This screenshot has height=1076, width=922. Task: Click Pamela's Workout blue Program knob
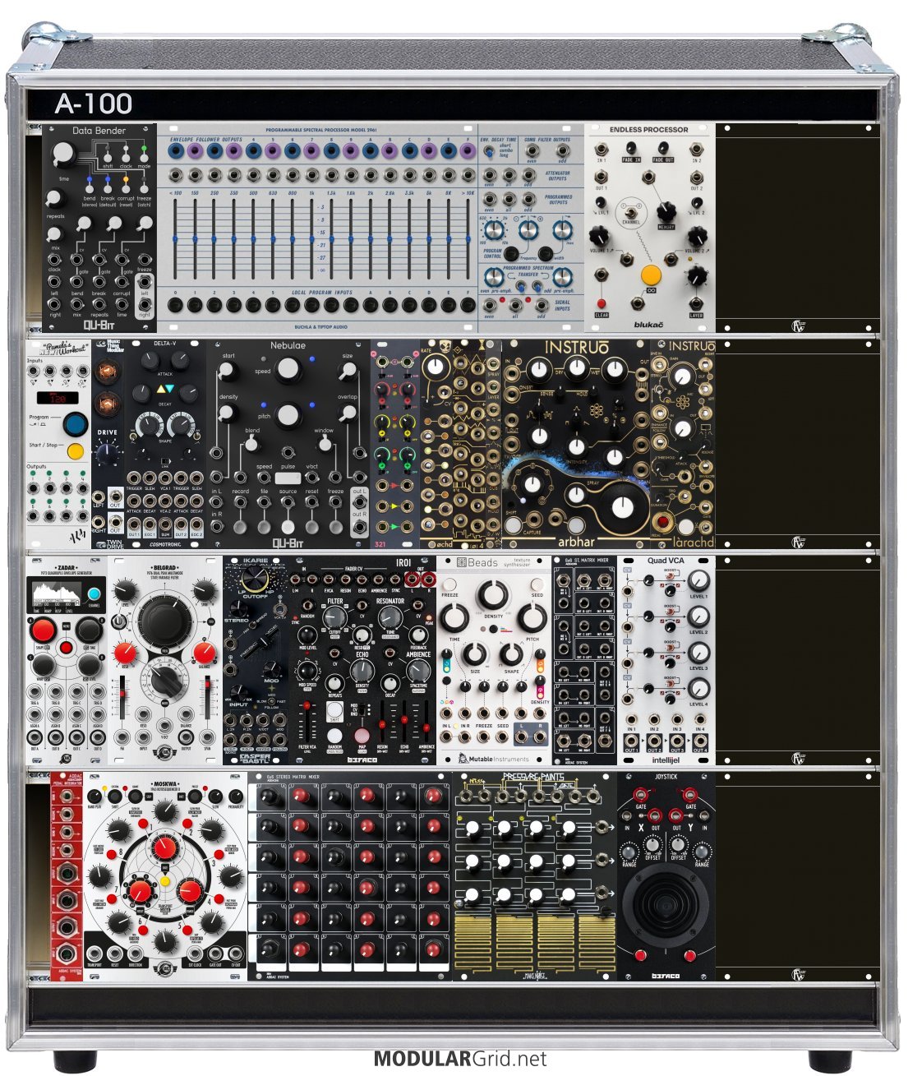click(76, 425)
